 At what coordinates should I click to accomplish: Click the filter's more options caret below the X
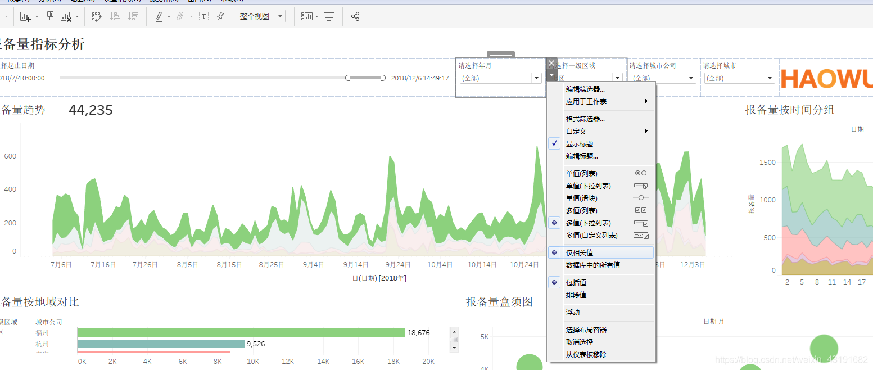(551, 75)
